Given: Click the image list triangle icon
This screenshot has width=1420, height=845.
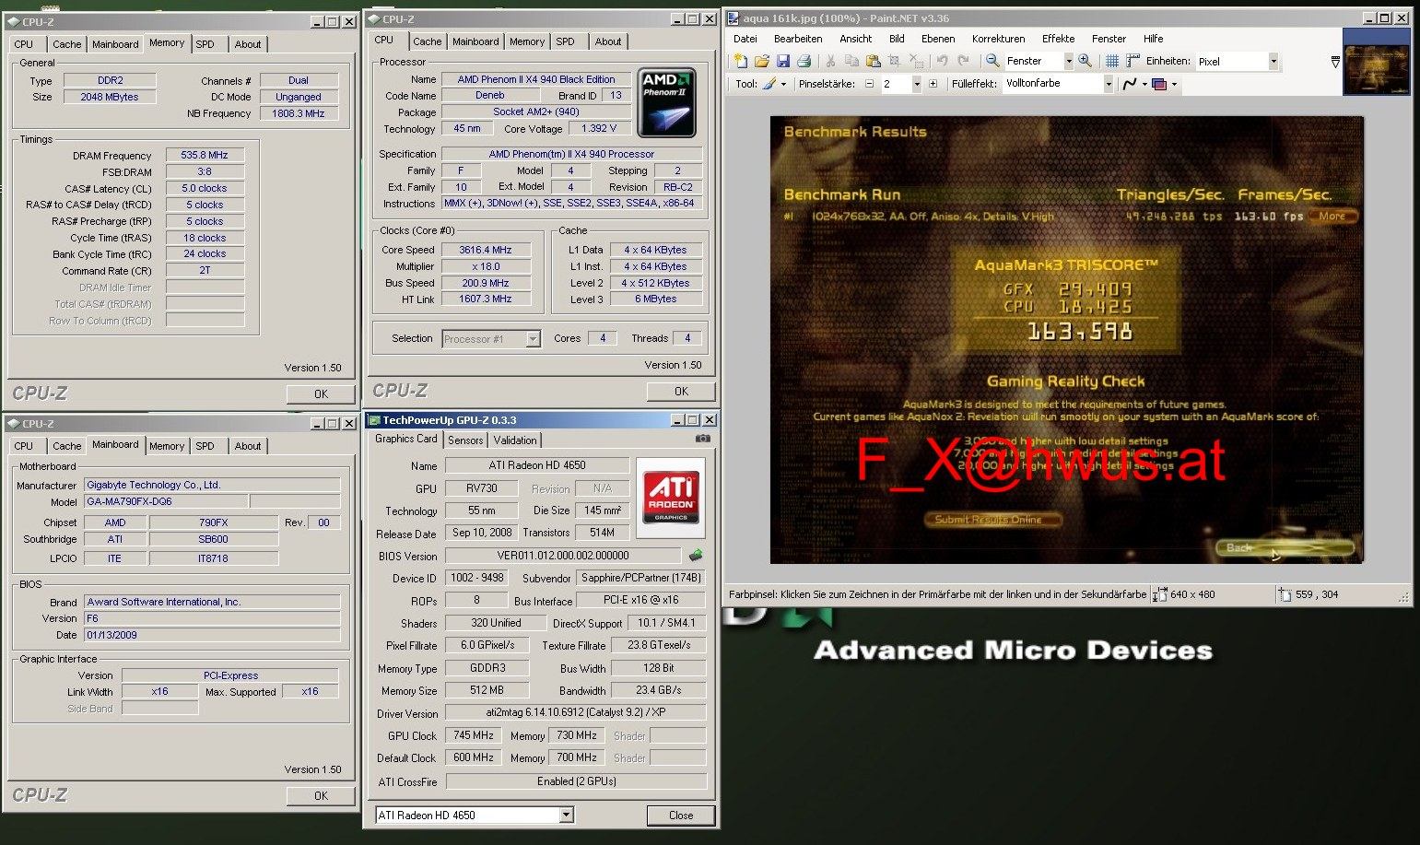Looking at the screenshot, I should click(1336, 62).
